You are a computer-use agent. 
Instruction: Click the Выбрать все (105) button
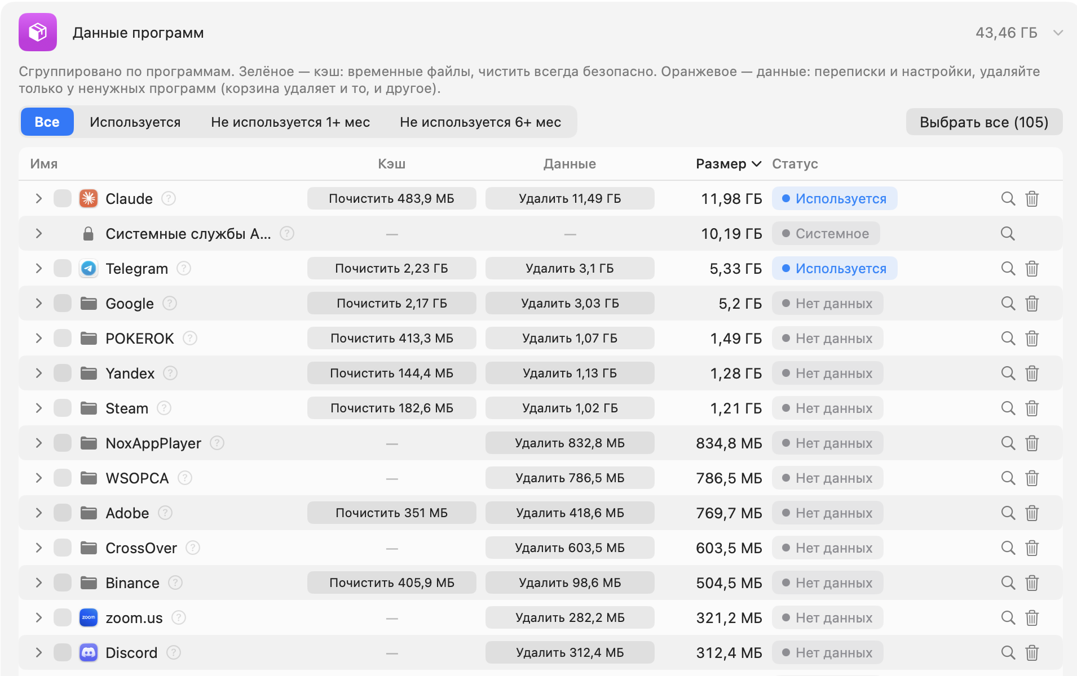984,122
